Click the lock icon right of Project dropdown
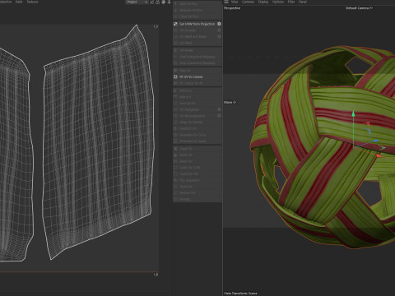 (158, 2)
